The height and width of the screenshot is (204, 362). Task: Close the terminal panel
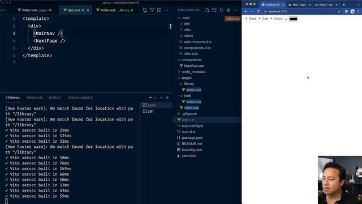pos(167,97)
